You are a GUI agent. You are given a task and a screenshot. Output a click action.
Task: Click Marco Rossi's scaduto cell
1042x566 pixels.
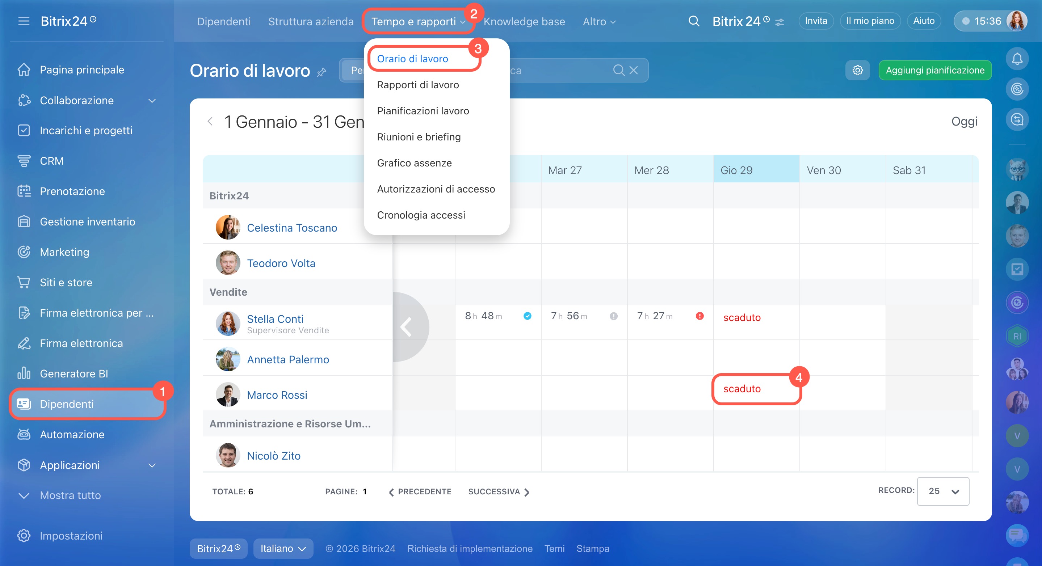742,389
